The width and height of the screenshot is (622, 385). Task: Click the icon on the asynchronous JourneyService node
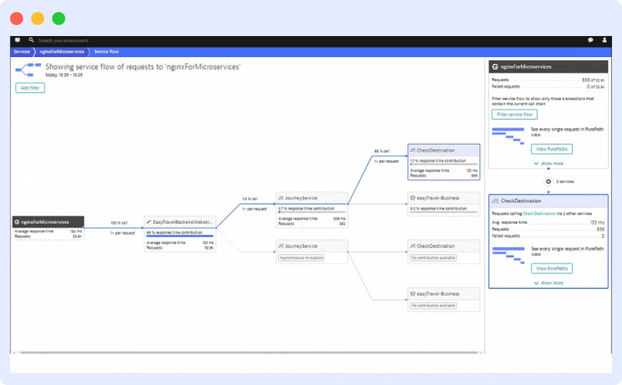tap(281, 246)
